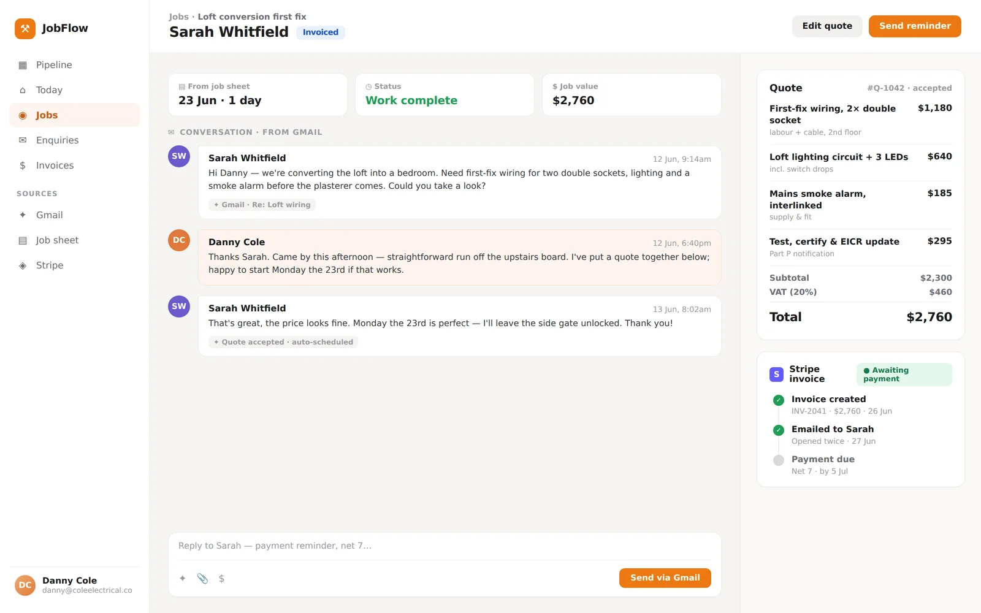
Task: Open Enquiries from the sidebar
Action: coord(75,140)
